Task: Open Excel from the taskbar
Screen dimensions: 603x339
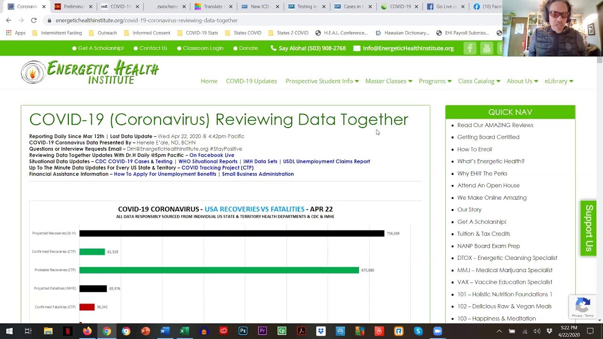Action: pyautogui.click(x=184, y=331)
